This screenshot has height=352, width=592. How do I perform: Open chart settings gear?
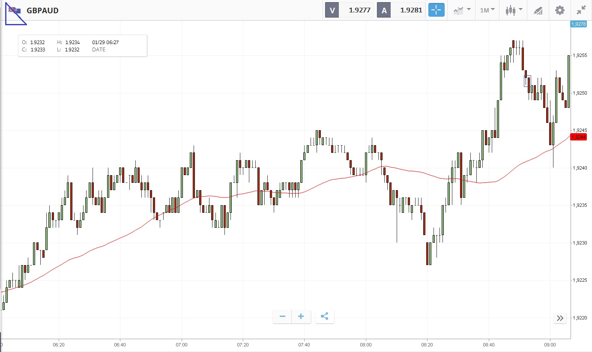560,10
